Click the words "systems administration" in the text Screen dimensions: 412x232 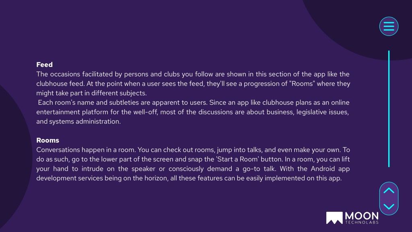(84, 122)
